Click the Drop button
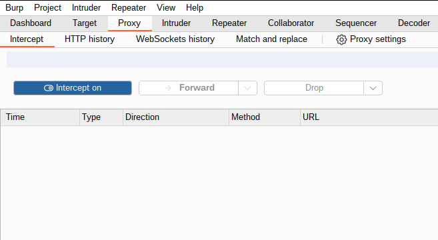Image resolution: width=438 pixels, height=240 pixels. 314,88
